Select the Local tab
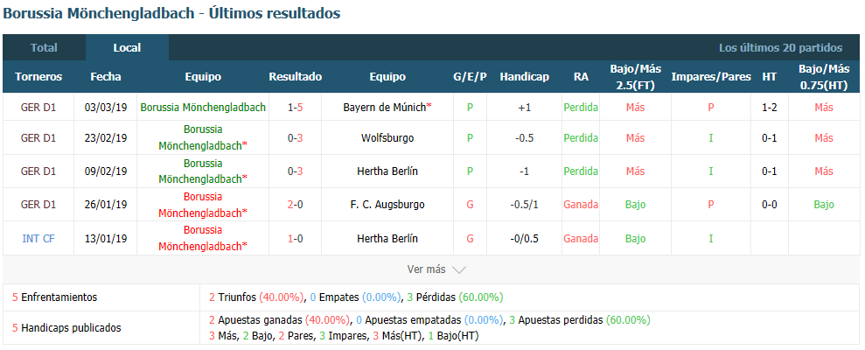Screen dimensions: 865x350 (127, 48)
